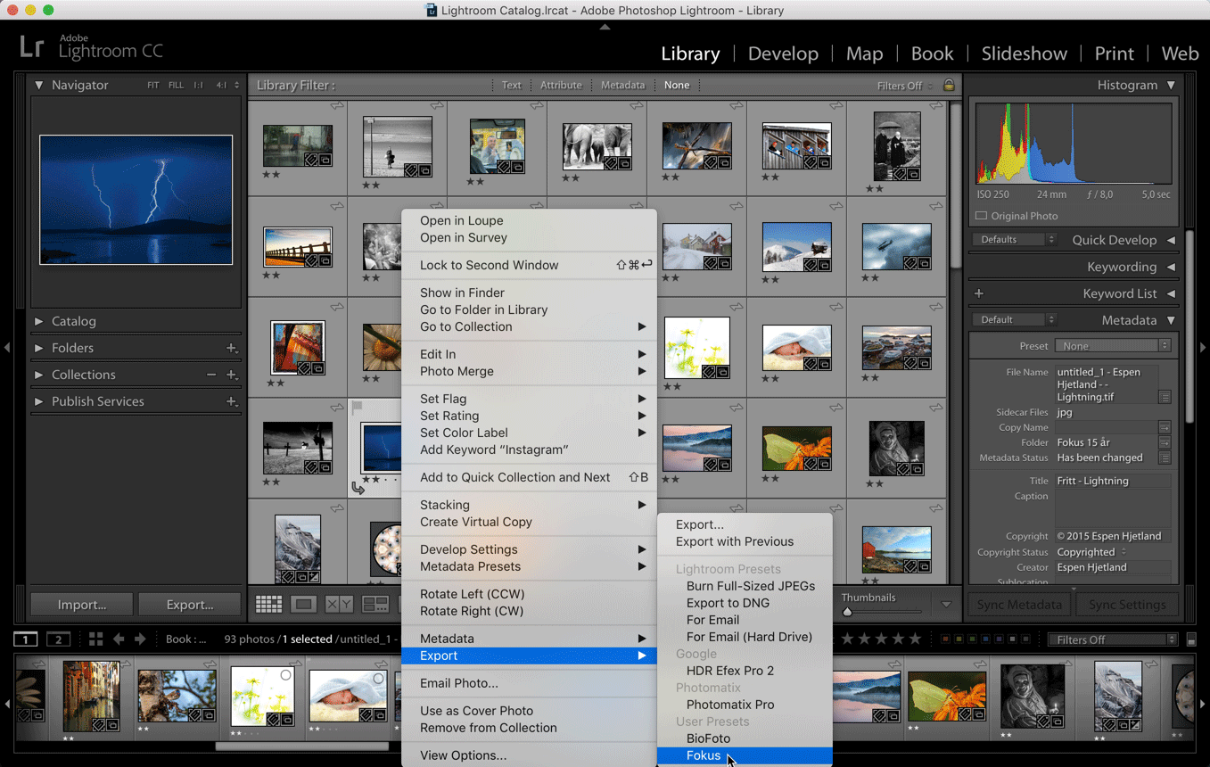Viewport: 1210px width, 767px height.
Task: Toggle the Original Photo checkbox
Action: pos(982,216)
